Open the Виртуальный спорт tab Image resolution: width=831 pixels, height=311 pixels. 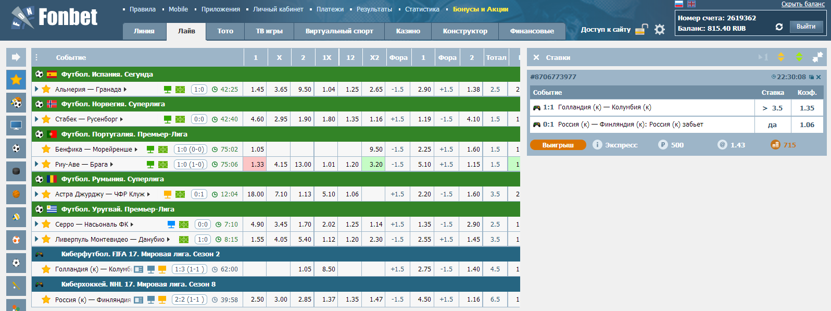339,31
